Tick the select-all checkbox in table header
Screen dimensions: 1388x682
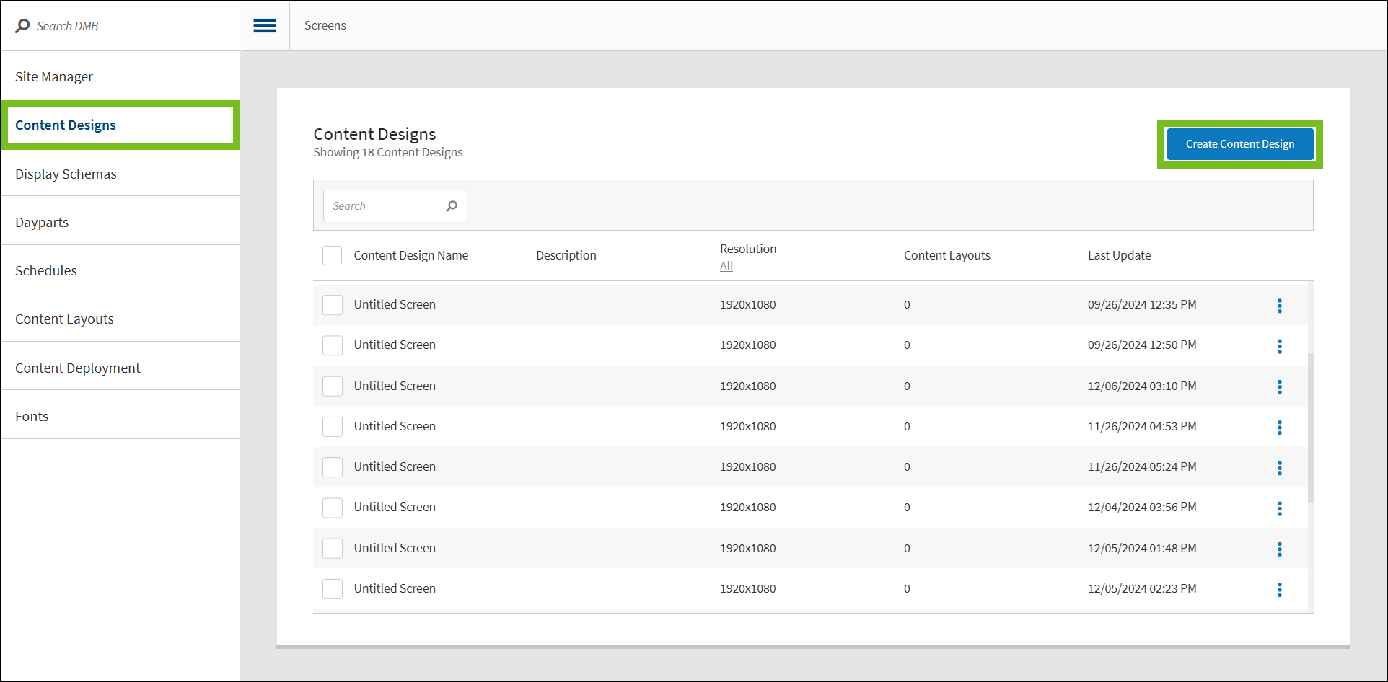332,255
